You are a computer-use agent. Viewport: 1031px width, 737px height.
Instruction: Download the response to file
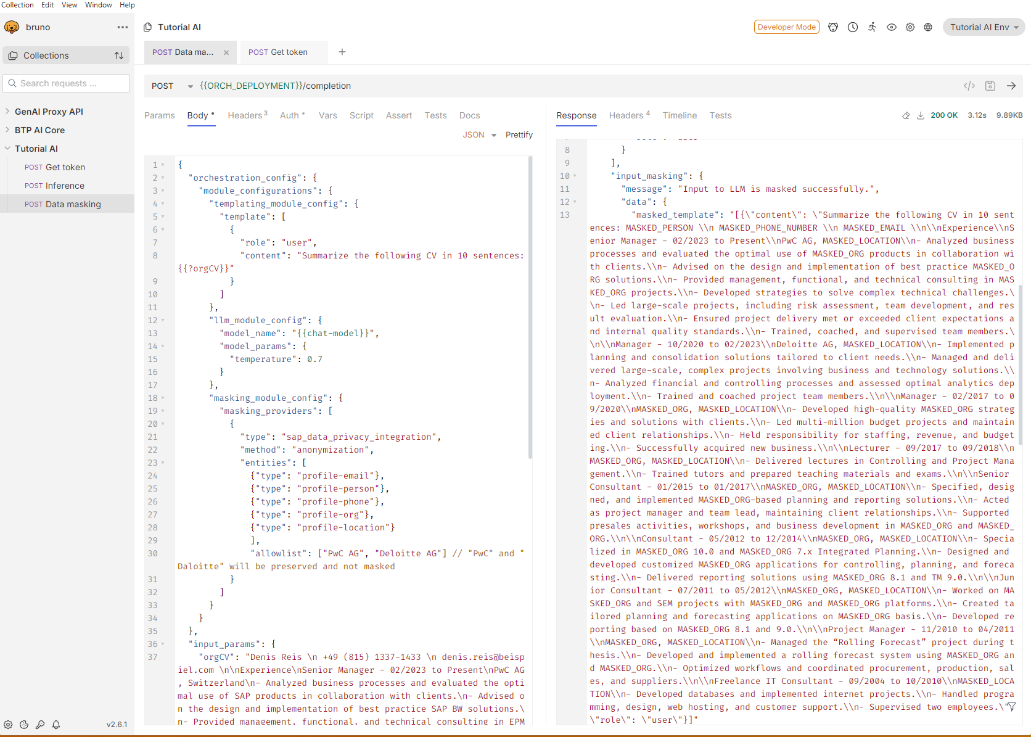(921, 115)
